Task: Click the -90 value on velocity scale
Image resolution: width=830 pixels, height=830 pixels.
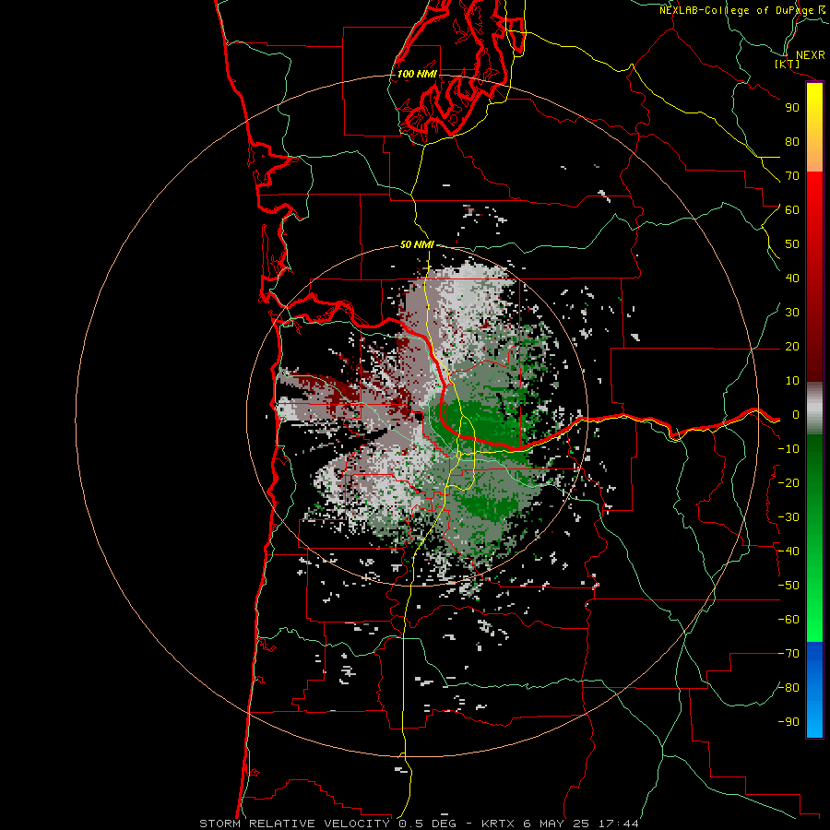Action: point(788,722)
